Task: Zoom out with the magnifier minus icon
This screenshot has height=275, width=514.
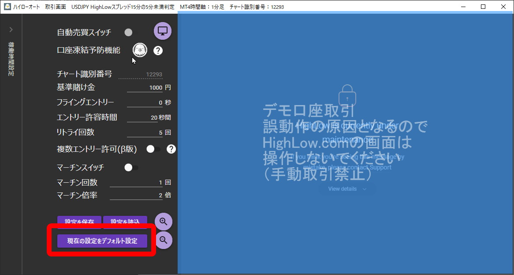Action: point(163,240)
